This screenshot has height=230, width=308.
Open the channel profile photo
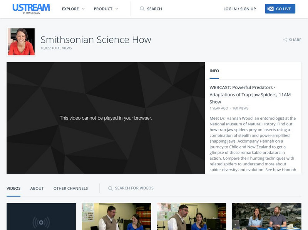(x=21, y=42)
